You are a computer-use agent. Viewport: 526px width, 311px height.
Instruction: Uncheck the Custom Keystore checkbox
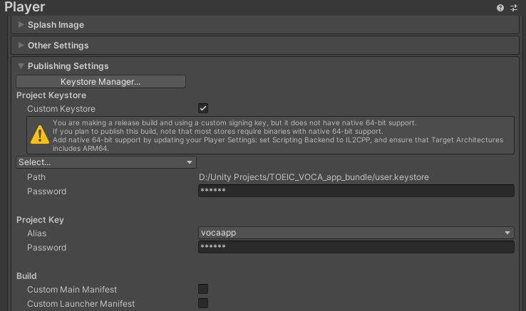(x=203, y=108)
